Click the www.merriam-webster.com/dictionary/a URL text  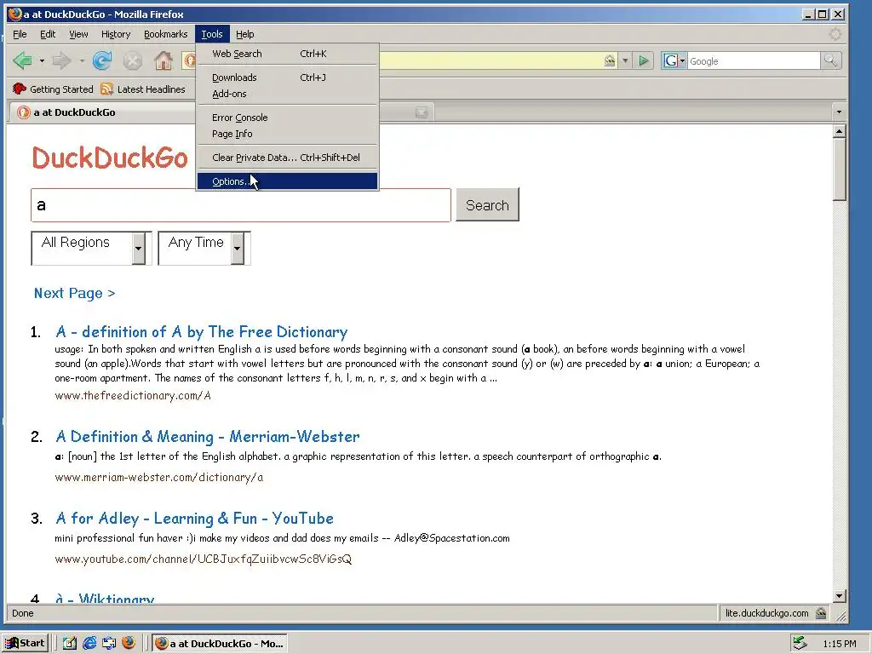pos(159,477)
